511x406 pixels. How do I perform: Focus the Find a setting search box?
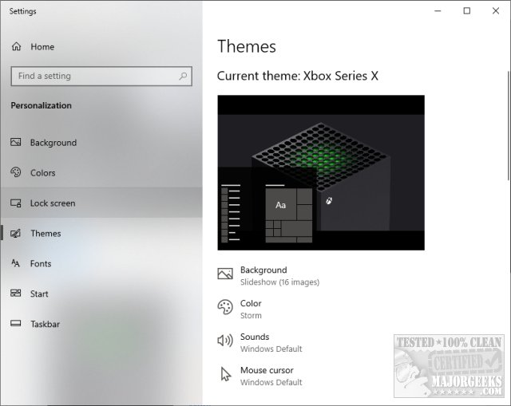[101, 77]
